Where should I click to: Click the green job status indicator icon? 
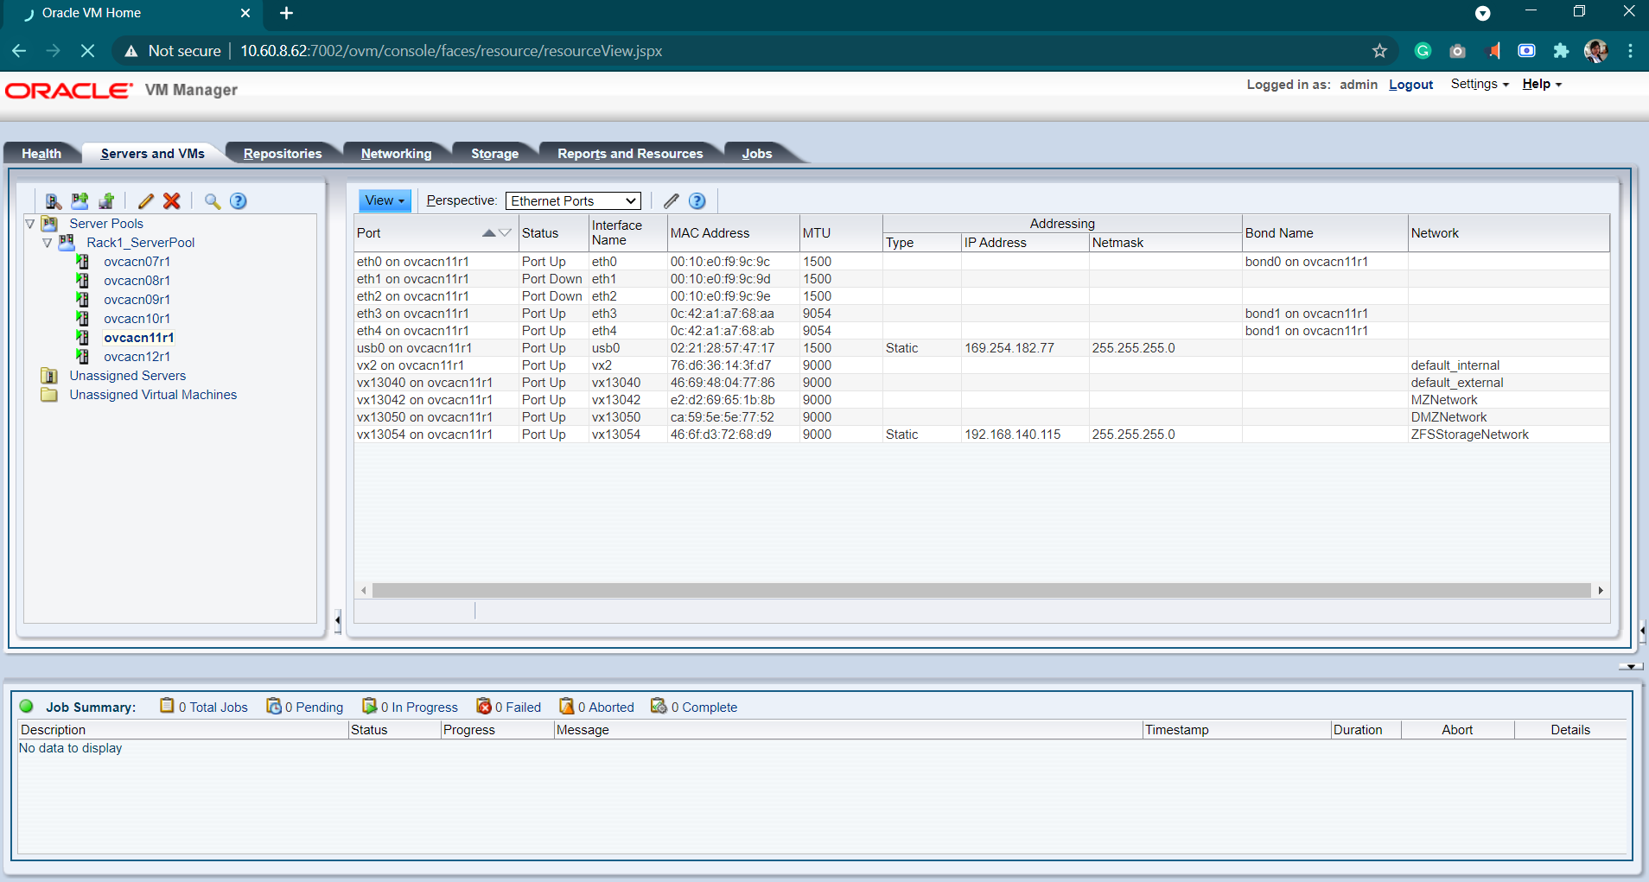pos(27,706)
